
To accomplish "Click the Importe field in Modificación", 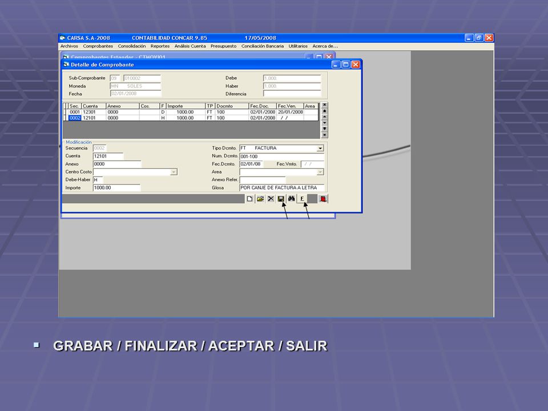I will [x=116, y=188].
